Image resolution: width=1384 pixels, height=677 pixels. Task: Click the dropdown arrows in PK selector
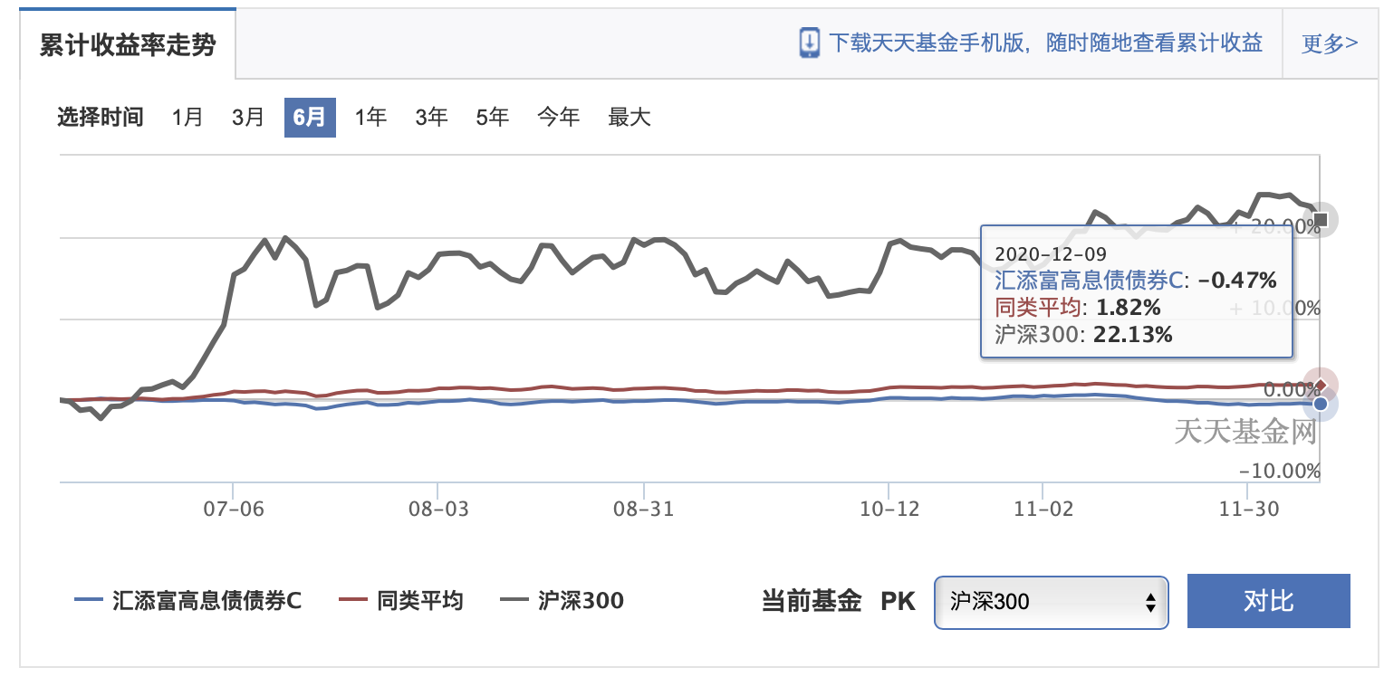[1150, 602]
